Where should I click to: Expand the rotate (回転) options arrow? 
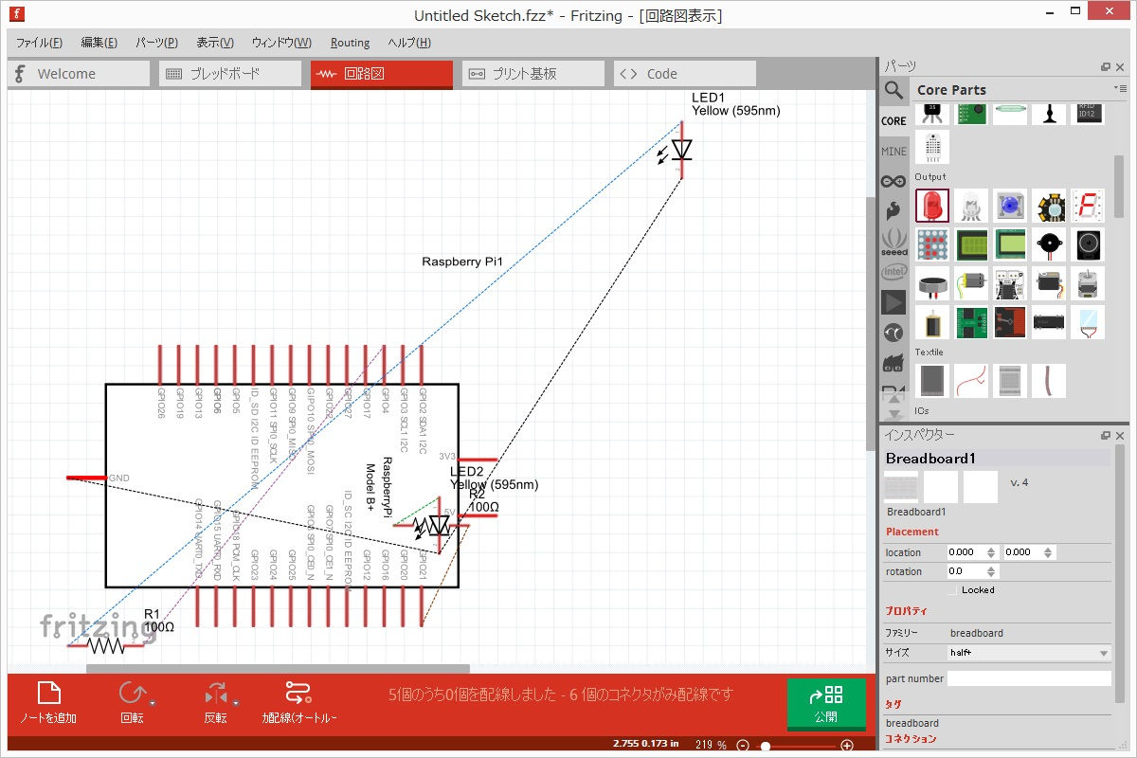point(153,703)
